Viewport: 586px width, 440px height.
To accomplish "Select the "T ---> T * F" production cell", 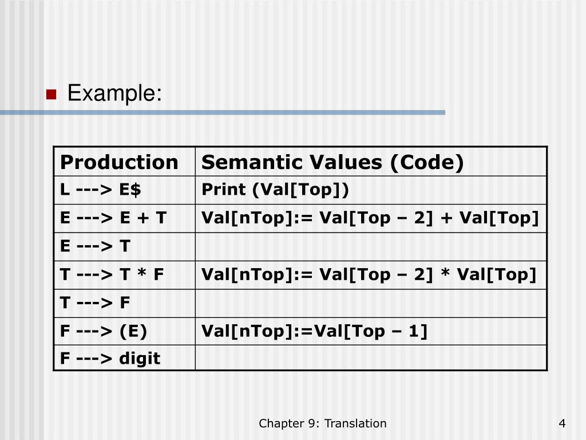I will (112, 275).
